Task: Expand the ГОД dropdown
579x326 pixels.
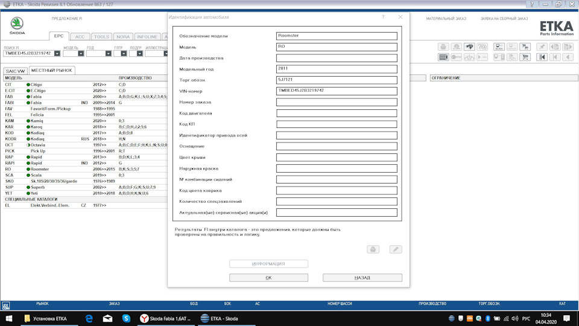Action: 108,54
